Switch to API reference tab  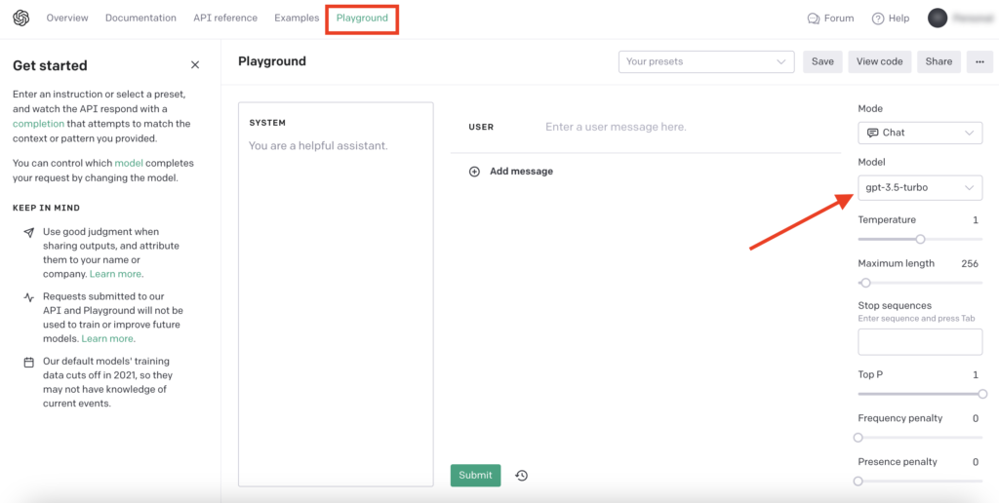[225, 18]
